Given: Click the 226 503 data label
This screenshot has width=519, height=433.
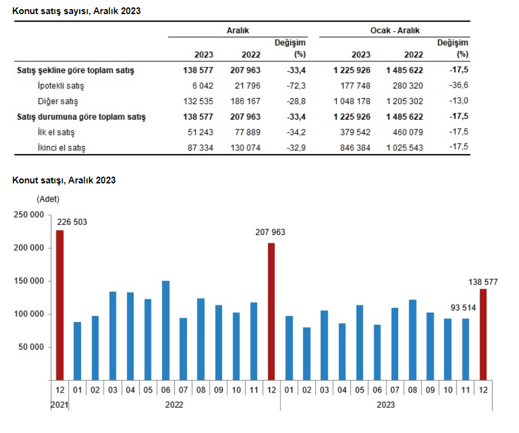Looking at the screenshot, I should [x=72, y=222].
